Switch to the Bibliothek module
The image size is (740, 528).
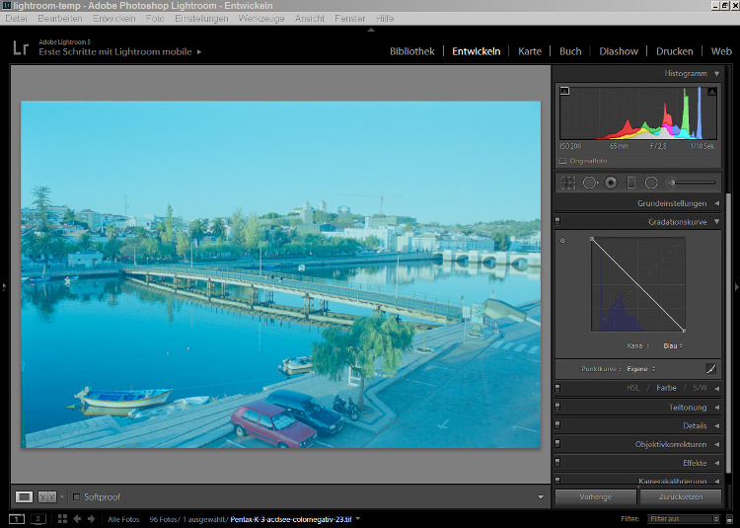point(411,51)
